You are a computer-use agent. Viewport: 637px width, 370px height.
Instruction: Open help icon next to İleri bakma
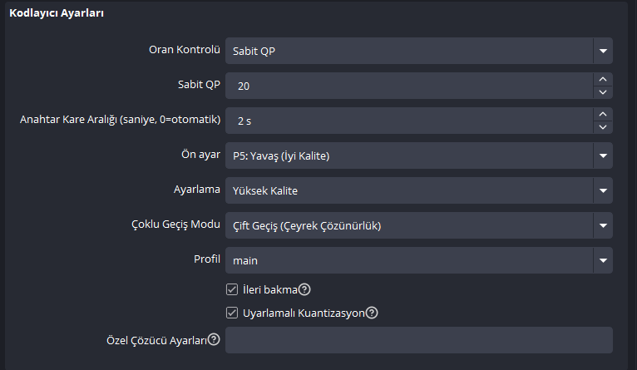point(304,289)
